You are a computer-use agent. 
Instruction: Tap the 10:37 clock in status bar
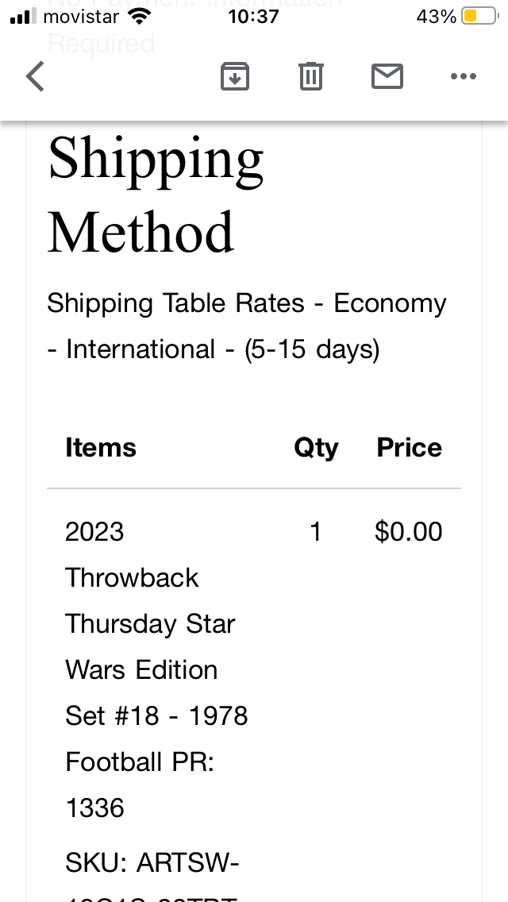[x=253, y=17]
